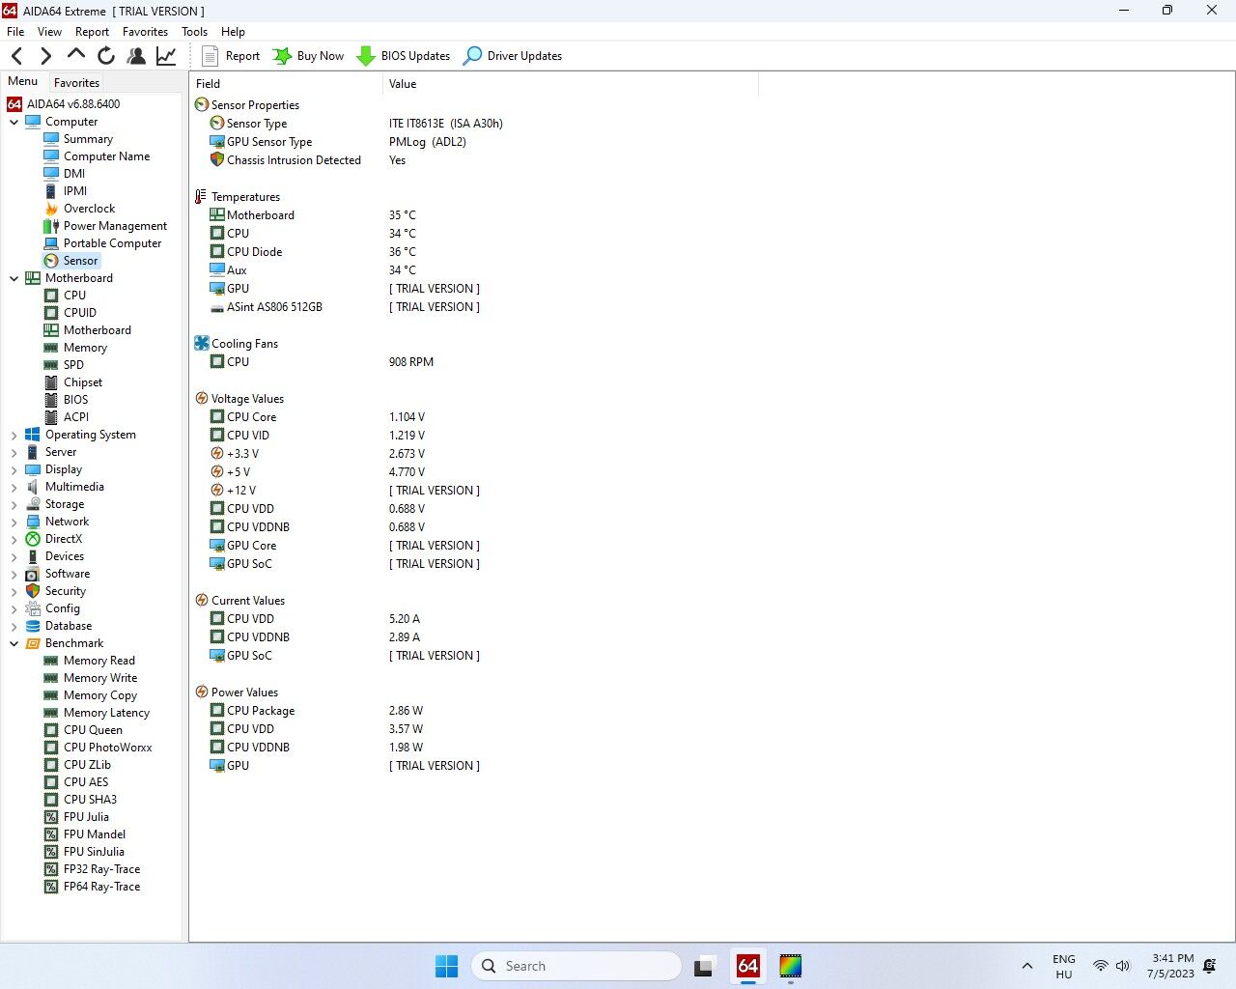The width and height of the screenshot is (1236, 989).
Task: Click the Buy Now toolbar button
Action: 308,56
